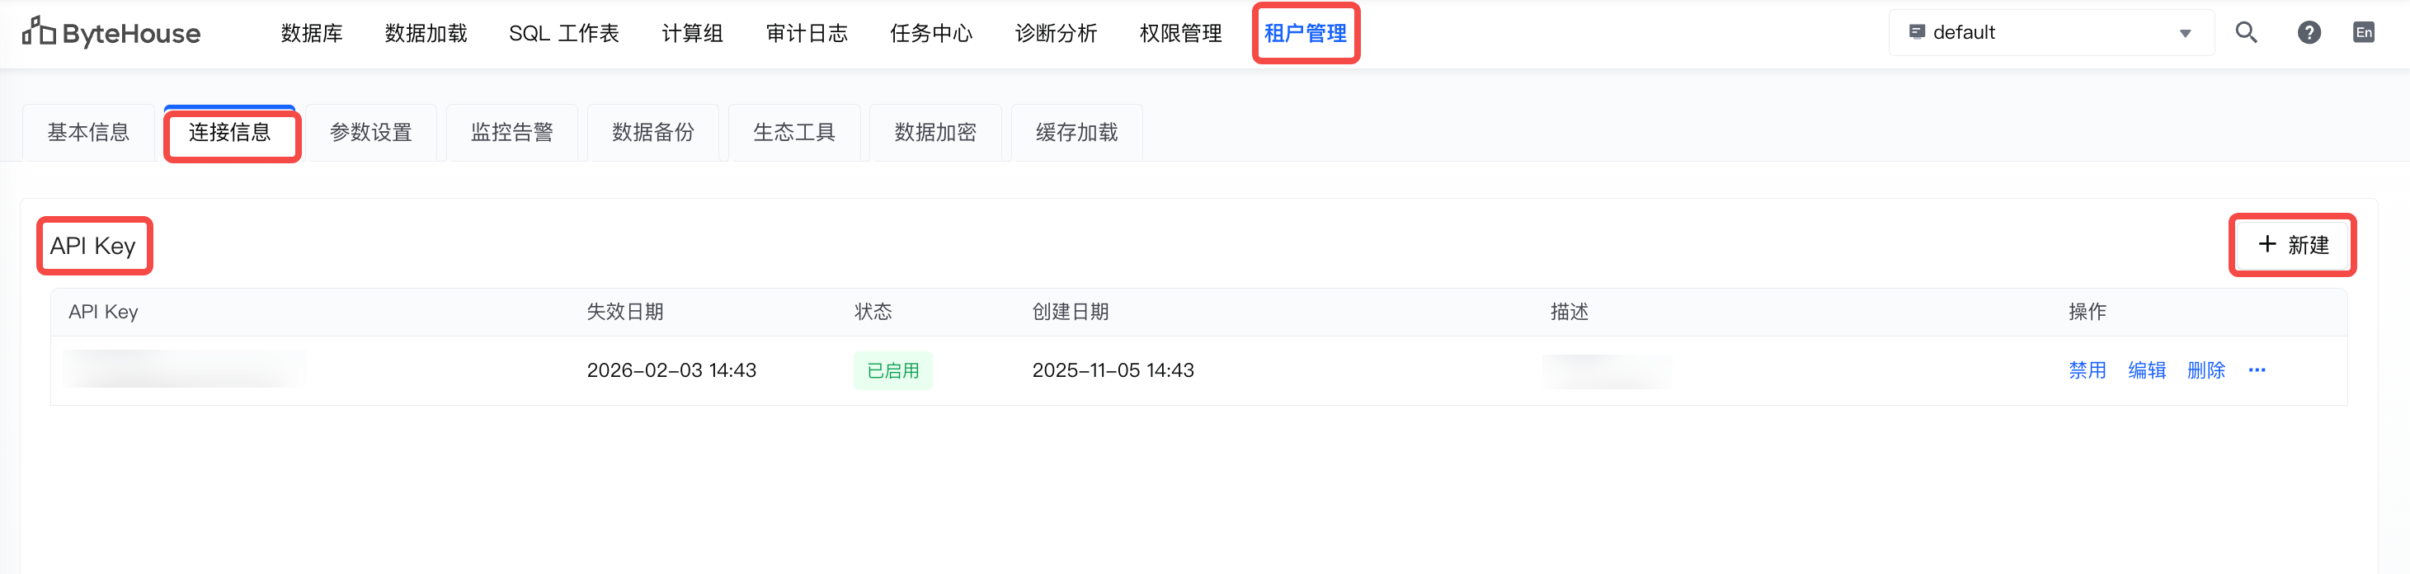This screenshot has height=574, width=2410.
Task: Open the help question mark icon
Action: [2308, 33]
